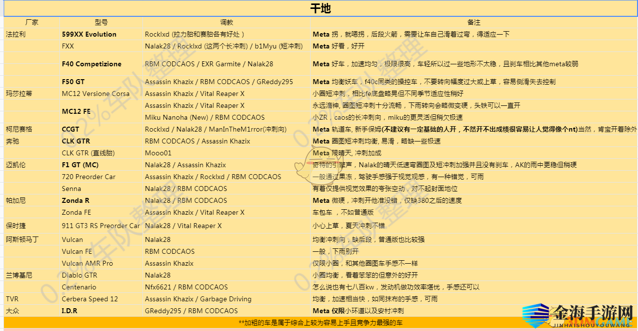Select the Vulcan model cell
Viewport: 638px width, 331px height.
(x=101, y=239)
